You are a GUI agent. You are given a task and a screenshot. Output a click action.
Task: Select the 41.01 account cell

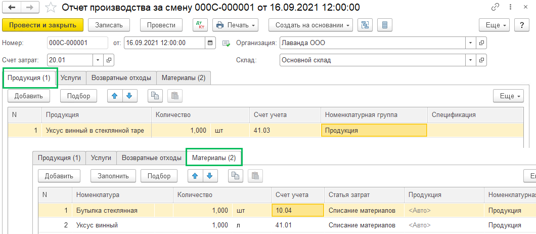[298, 225]
